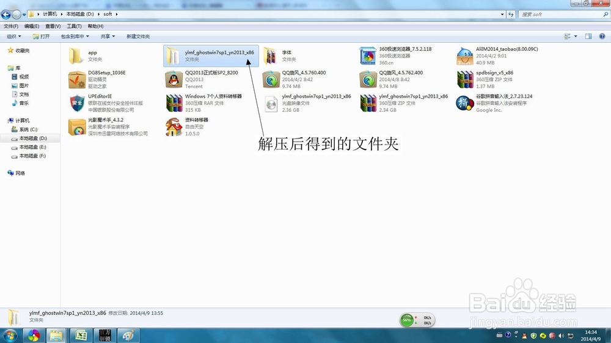Open the 帮助(H) menu
This screenshot has height=343, width=611.
point(95,26)
